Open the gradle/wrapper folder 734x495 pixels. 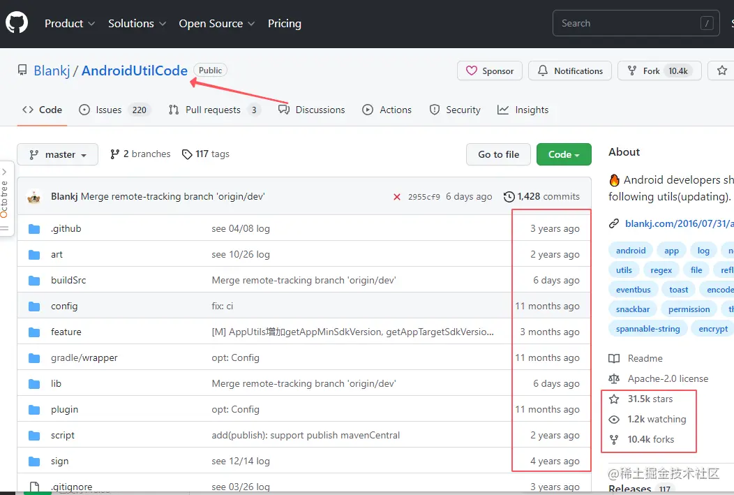[x=84, y=357]
